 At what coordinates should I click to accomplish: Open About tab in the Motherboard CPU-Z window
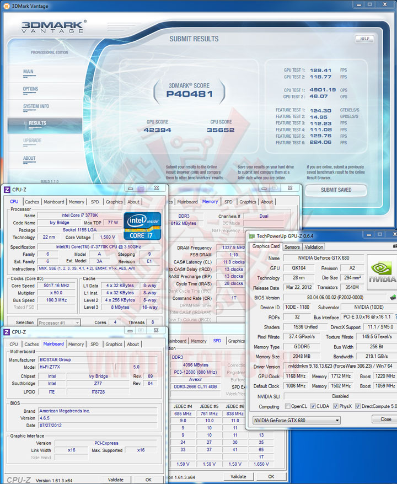[x=133, y=344]
